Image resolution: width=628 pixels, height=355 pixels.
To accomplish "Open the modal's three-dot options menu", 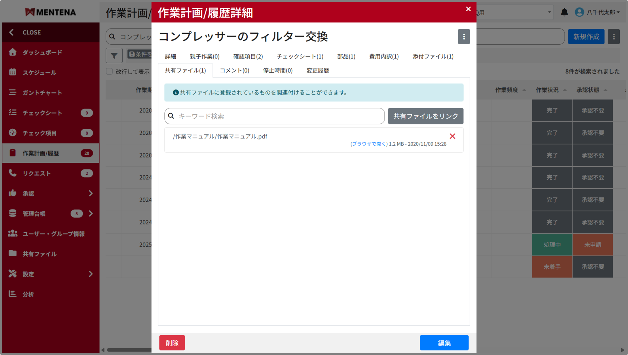I will [x=464, y=37].
